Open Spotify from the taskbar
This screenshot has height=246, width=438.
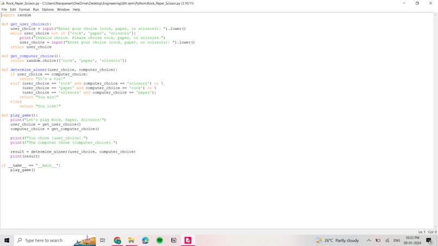[160, 240]
